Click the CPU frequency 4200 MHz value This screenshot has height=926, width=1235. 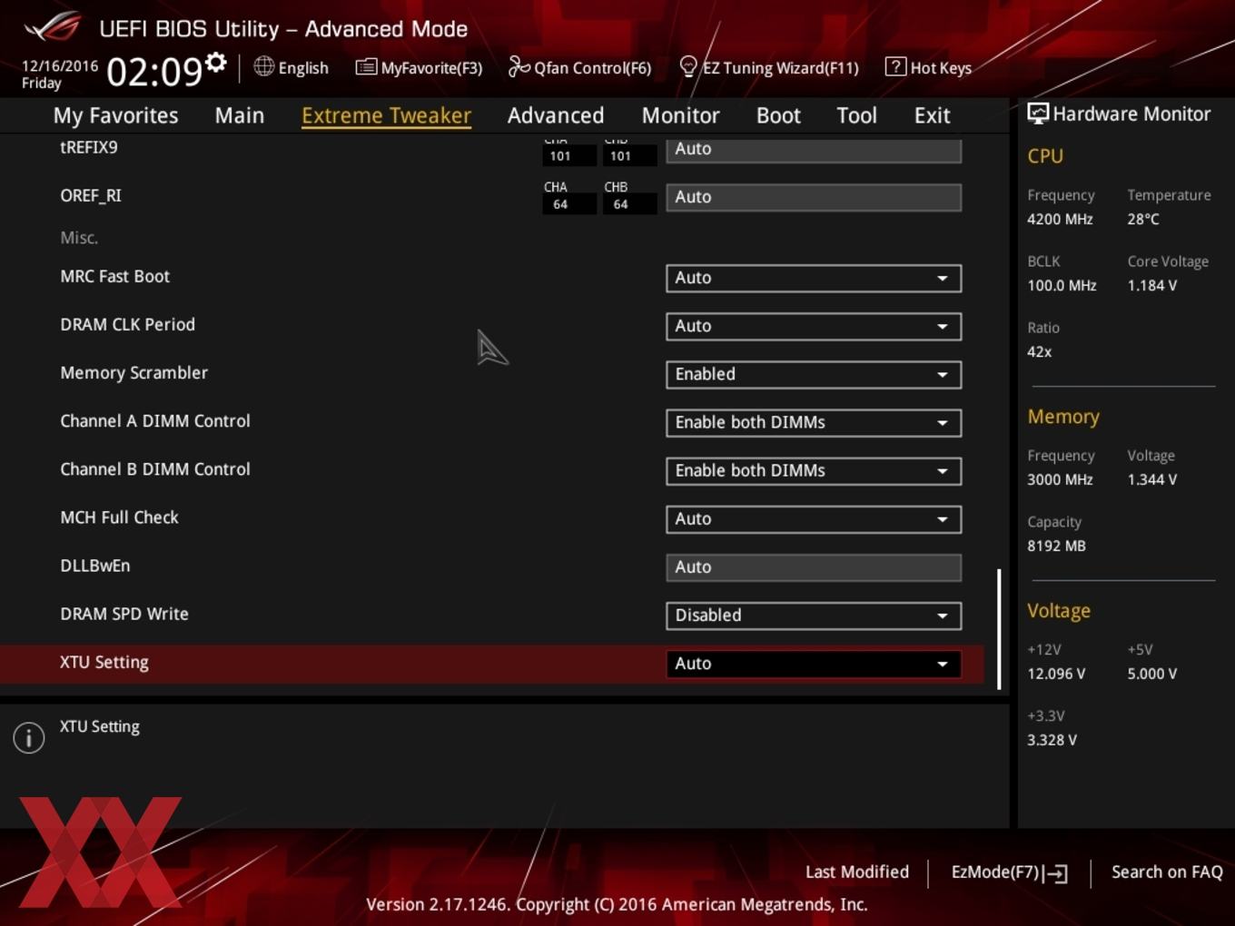pos(1060,219)
